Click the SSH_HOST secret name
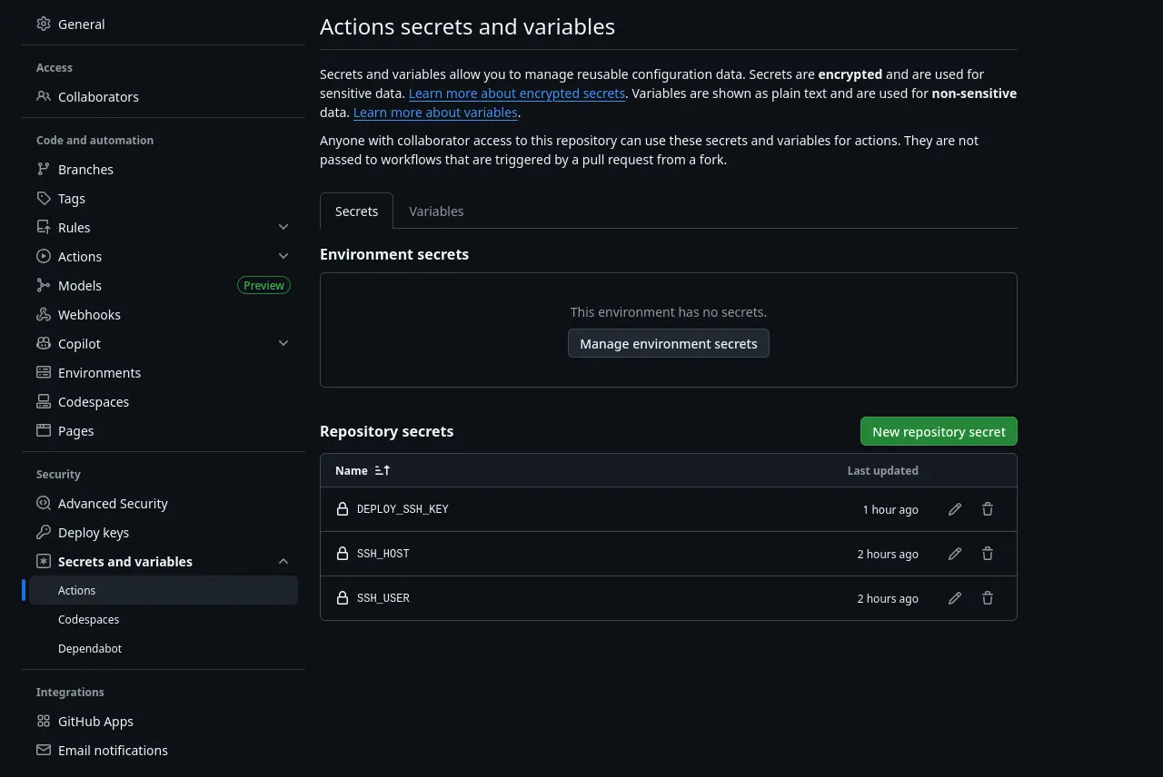The width and height of the screenshot is (1163, 777). (x=383, y=554)
